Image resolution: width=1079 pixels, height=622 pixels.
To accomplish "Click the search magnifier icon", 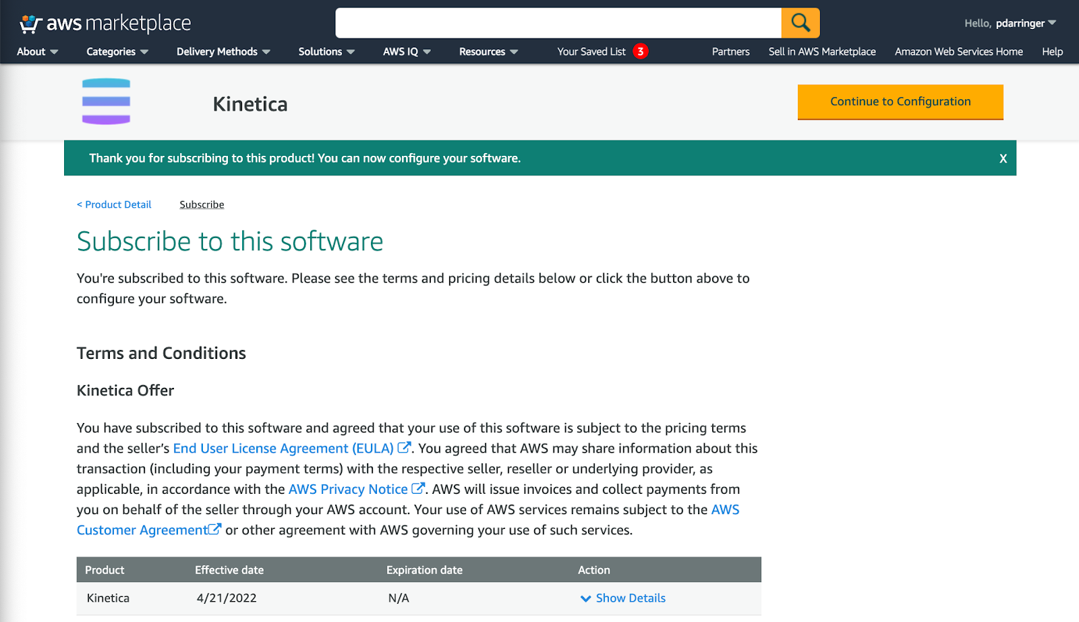I will [x=800, y=22].
